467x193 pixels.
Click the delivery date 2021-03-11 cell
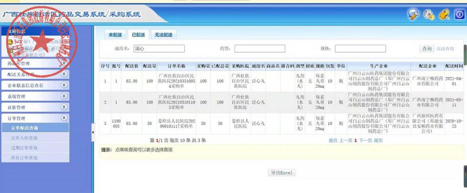coord(454,102)
